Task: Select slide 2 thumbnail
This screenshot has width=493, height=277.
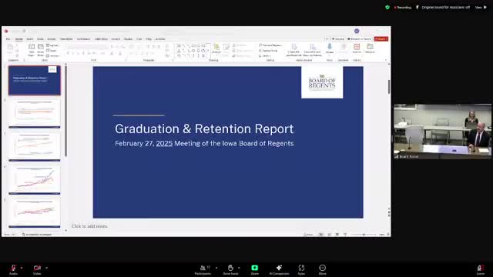Action: (x=35, y=113)
